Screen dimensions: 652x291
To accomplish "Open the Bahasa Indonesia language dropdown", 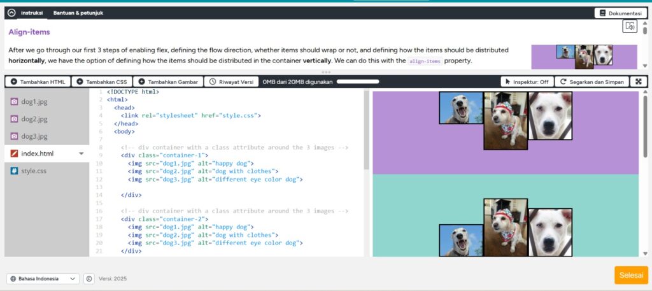I will click(43, 278).
